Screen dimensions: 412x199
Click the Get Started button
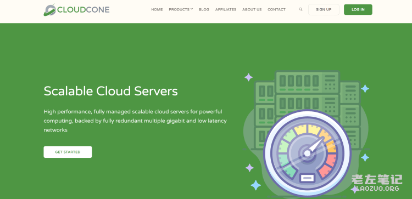(x=68, y=152)
